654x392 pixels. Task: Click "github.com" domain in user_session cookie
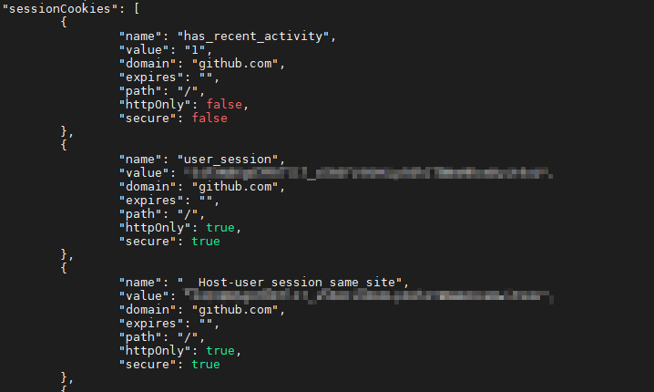click(235, 187)
